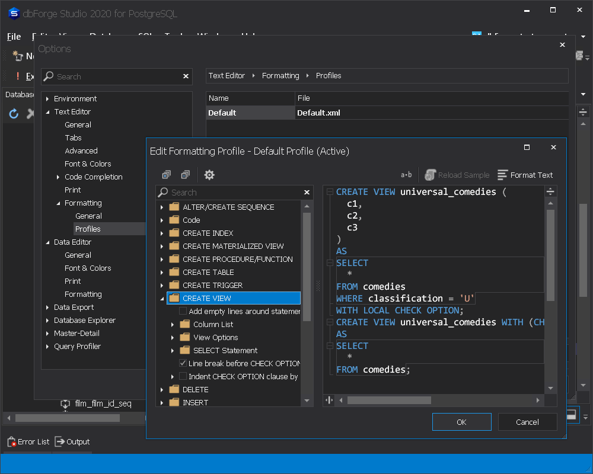The image size is (593, 474).
Task: Click Text Editor in breadcrumb path
Action: 227,76
